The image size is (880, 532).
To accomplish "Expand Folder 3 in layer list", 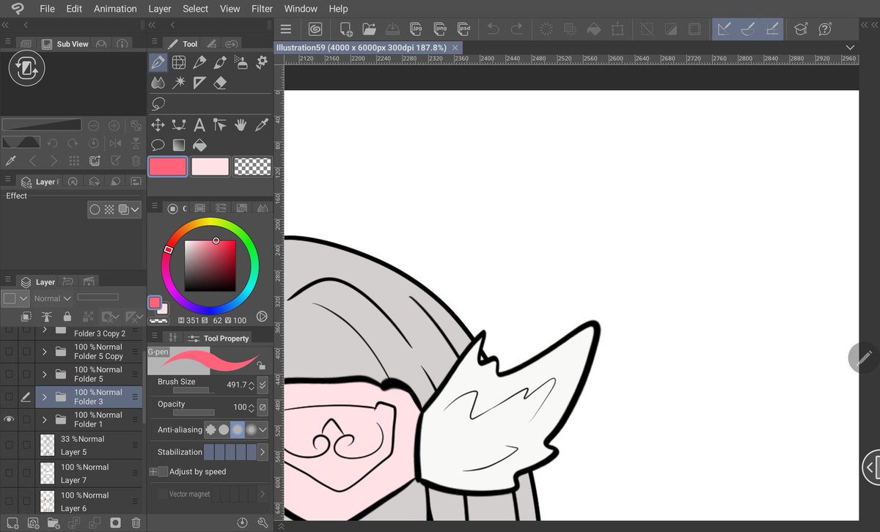I will pyautogui.click(x=44, y=397).
